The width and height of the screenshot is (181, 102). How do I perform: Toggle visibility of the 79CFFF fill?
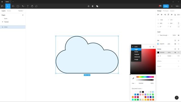click(x=175, y=44)
